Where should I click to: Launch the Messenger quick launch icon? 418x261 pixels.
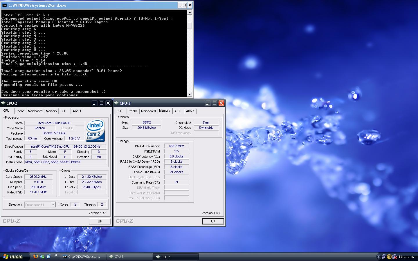point(42,256)
